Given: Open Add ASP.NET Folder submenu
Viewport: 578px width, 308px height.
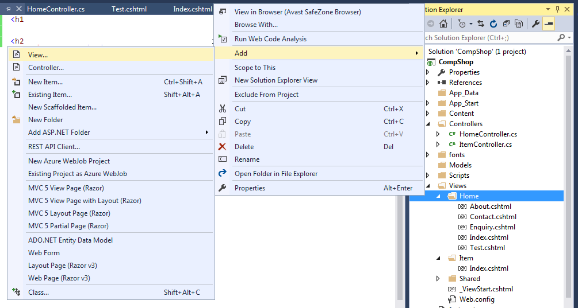Looking at the screenshot, I should pos(111,132).
